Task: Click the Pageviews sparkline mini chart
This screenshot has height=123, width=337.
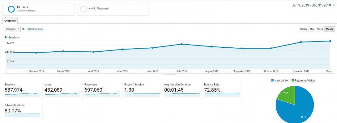Action: [102, 94]
